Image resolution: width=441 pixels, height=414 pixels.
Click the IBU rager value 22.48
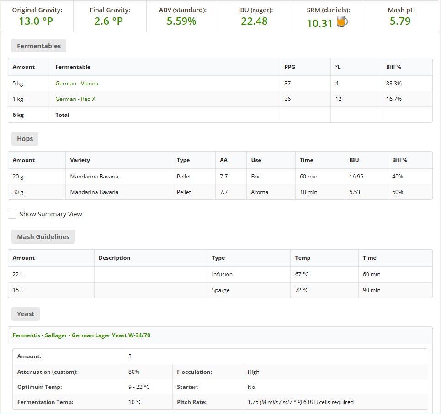[254, 21]
